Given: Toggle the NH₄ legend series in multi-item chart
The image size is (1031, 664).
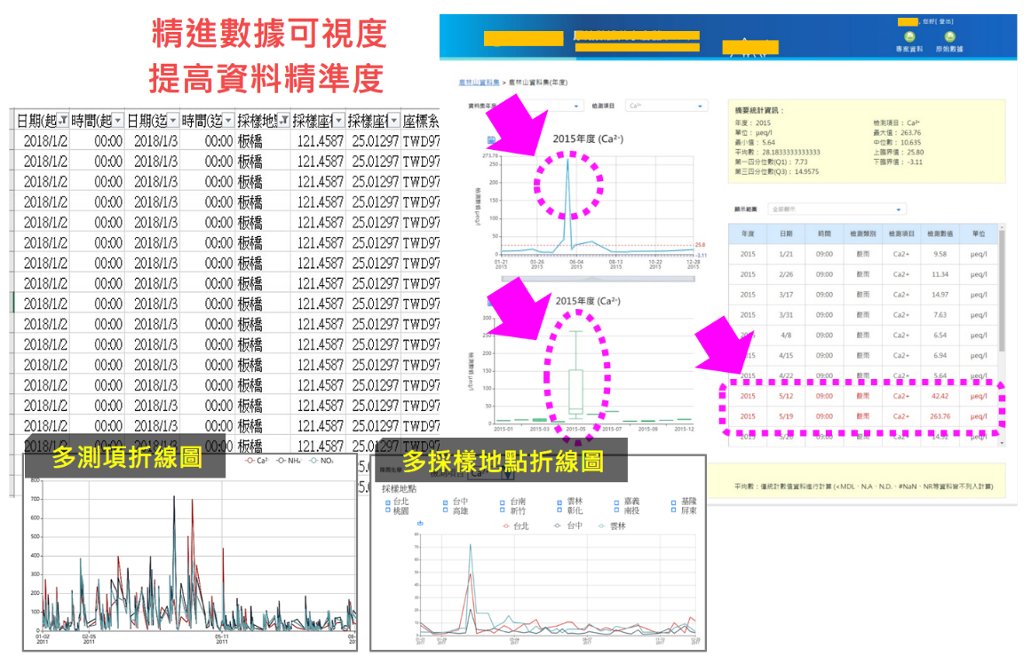Looking at the screenshot, I should coord(289,461).
